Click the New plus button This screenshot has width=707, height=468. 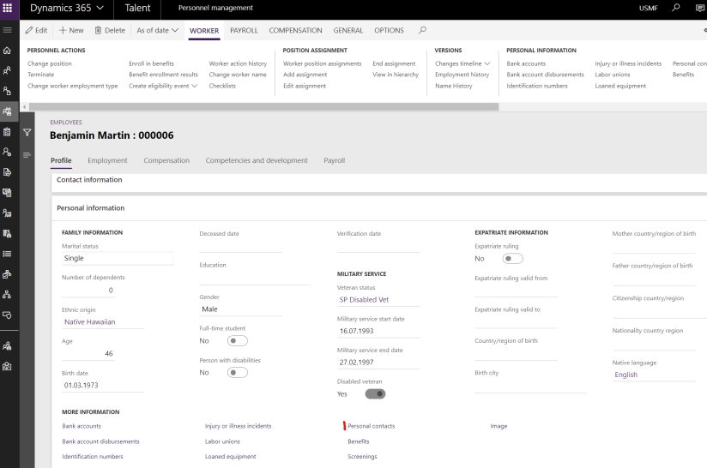71,30
